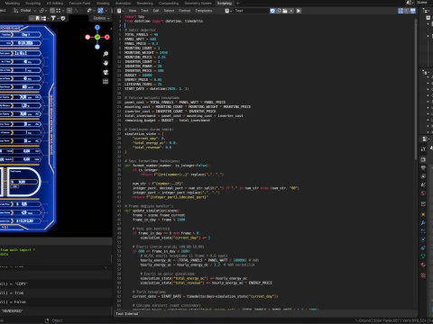433x324 pixels.
Task: Click the zoom magnifier in the viewport
Action: (106, 54)
